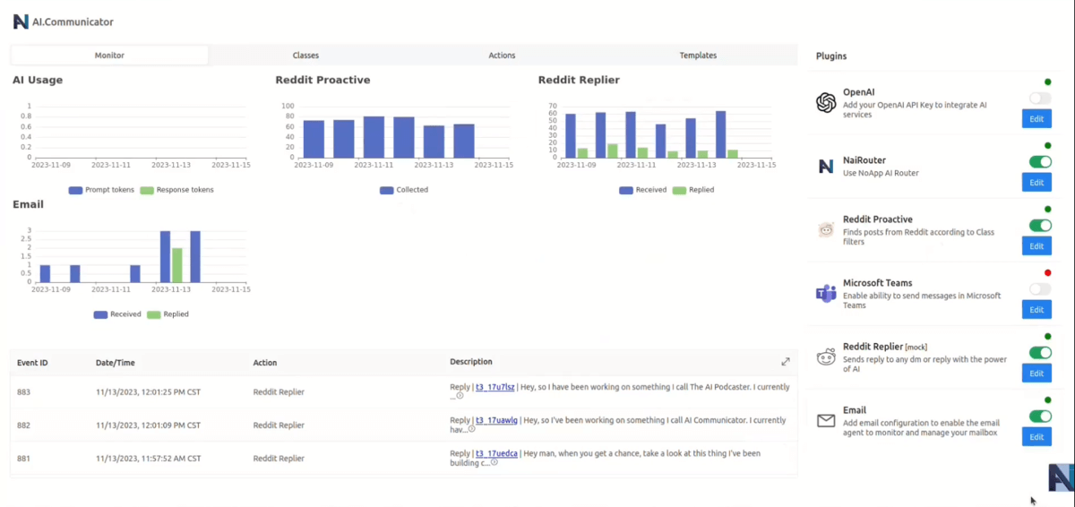Click the AI.Communicator logo icon
The image size is (1075, 507).
pos(21,21)
